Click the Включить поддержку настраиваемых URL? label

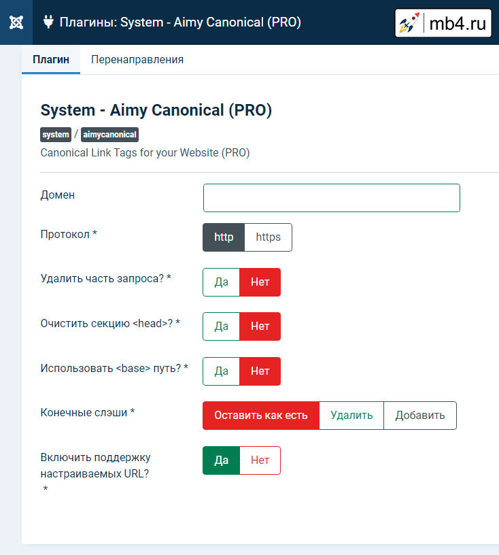tap(96, 465)
